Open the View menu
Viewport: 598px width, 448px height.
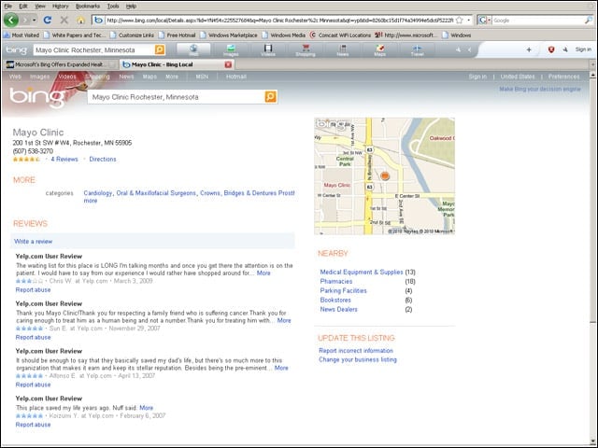pos(40,7)
